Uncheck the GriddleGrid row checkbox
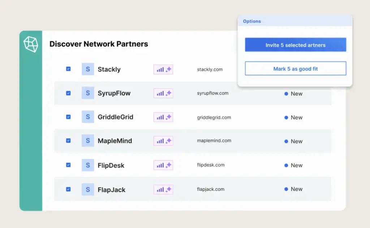 click(68, 117)
